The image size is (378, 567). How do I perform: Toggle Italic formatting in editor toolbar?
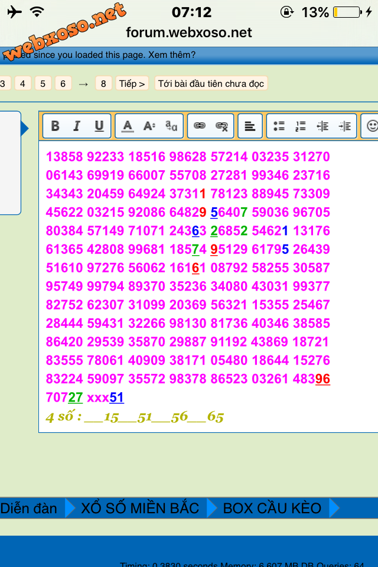click(x=76, y=126)
